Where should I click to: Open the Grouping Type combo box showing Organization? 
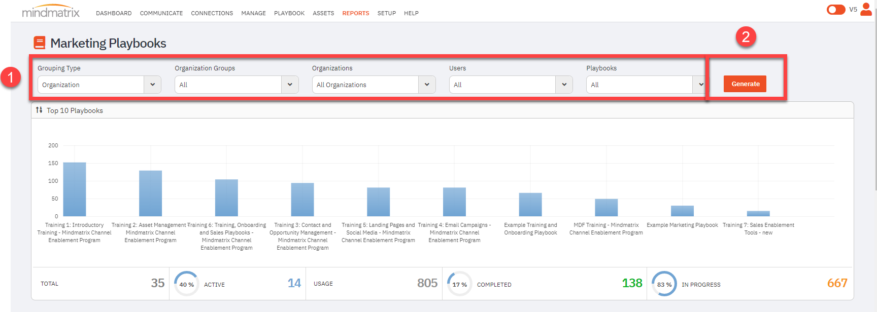point(99,85)
